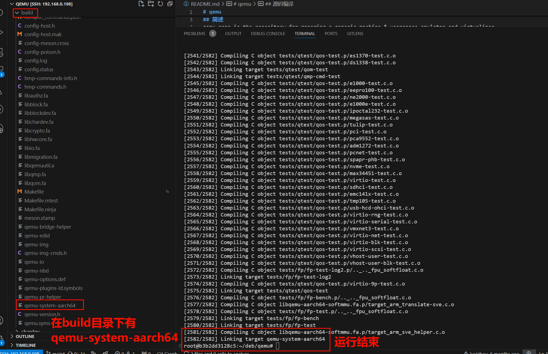Open Git Graph from the status bar
The width and height of the screenshot is (548, 354).
(166, 352)
